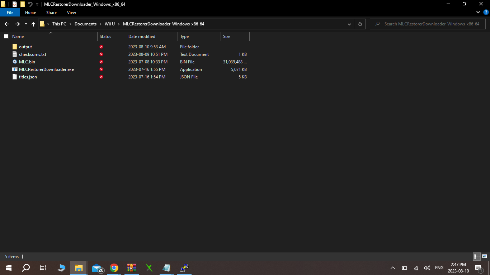This screenshot has width=490, height=275.
Task: Click the volume speaker icon in tray
Action: [x=427, y=268]
